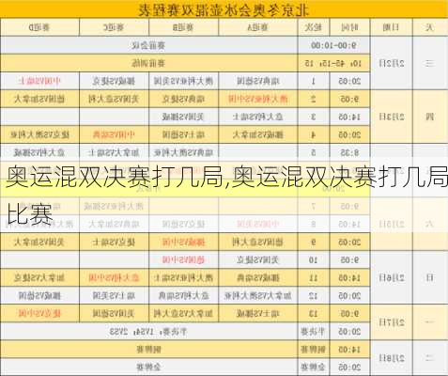Click 半决赛 in the 轮次 column
Viewport: 448px width, 376px height.
[314, 331]
